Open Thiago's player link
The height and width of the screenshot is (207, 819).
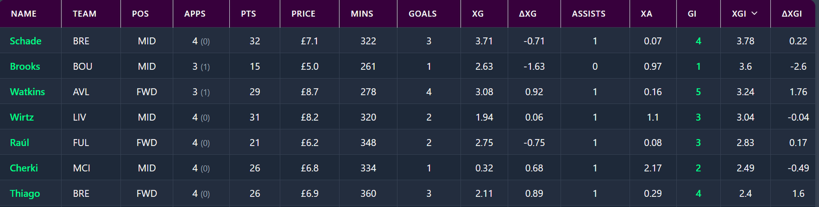25,194
